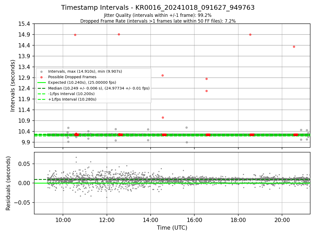
Task: Click the red dropped-frame point near 12:30 at 14.9
Action: click(x=119, y=34)
